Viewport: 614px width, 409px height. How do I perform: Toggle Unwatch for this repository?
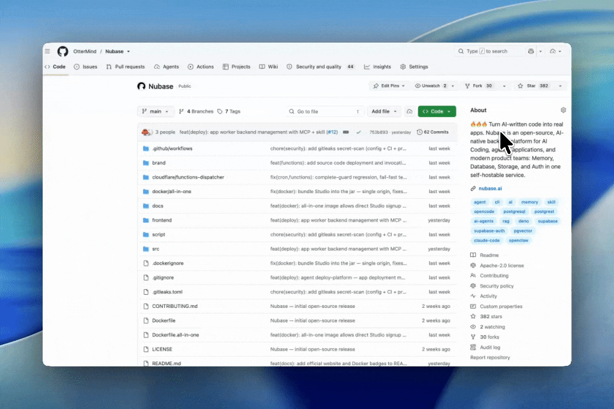(430, 86)
